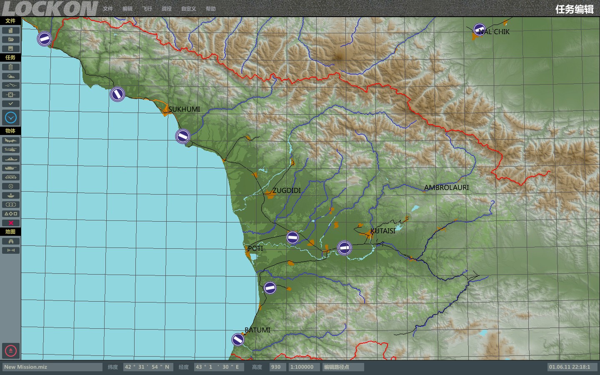Select the trigger switch icon
600x375 pixels.
10,85
